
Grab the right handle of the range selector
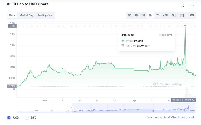pyautogui.click(x=195, y=108)
